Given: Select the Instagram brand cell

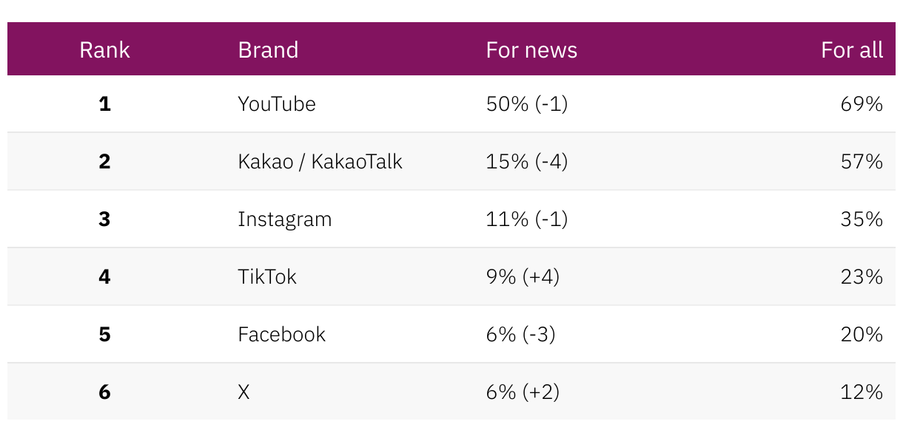Looking at the screenshot, I should pyautogui.click(x=284, y=219).
